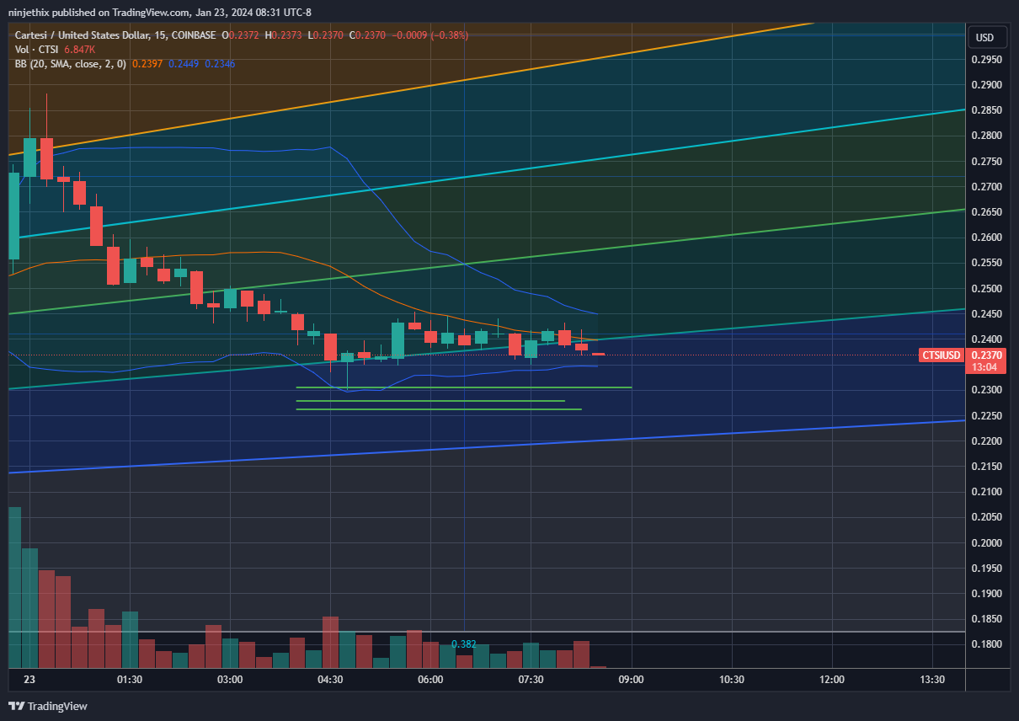This screenshot has width=1019, height=721.
Task: Click the BB lower band value 0.2346
Action: click(220, 63)
